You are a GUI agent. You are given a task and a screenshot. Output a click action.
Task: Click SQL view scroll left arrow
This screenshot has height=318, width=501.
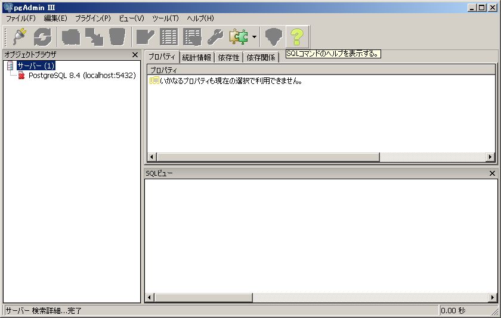[149, 298]
